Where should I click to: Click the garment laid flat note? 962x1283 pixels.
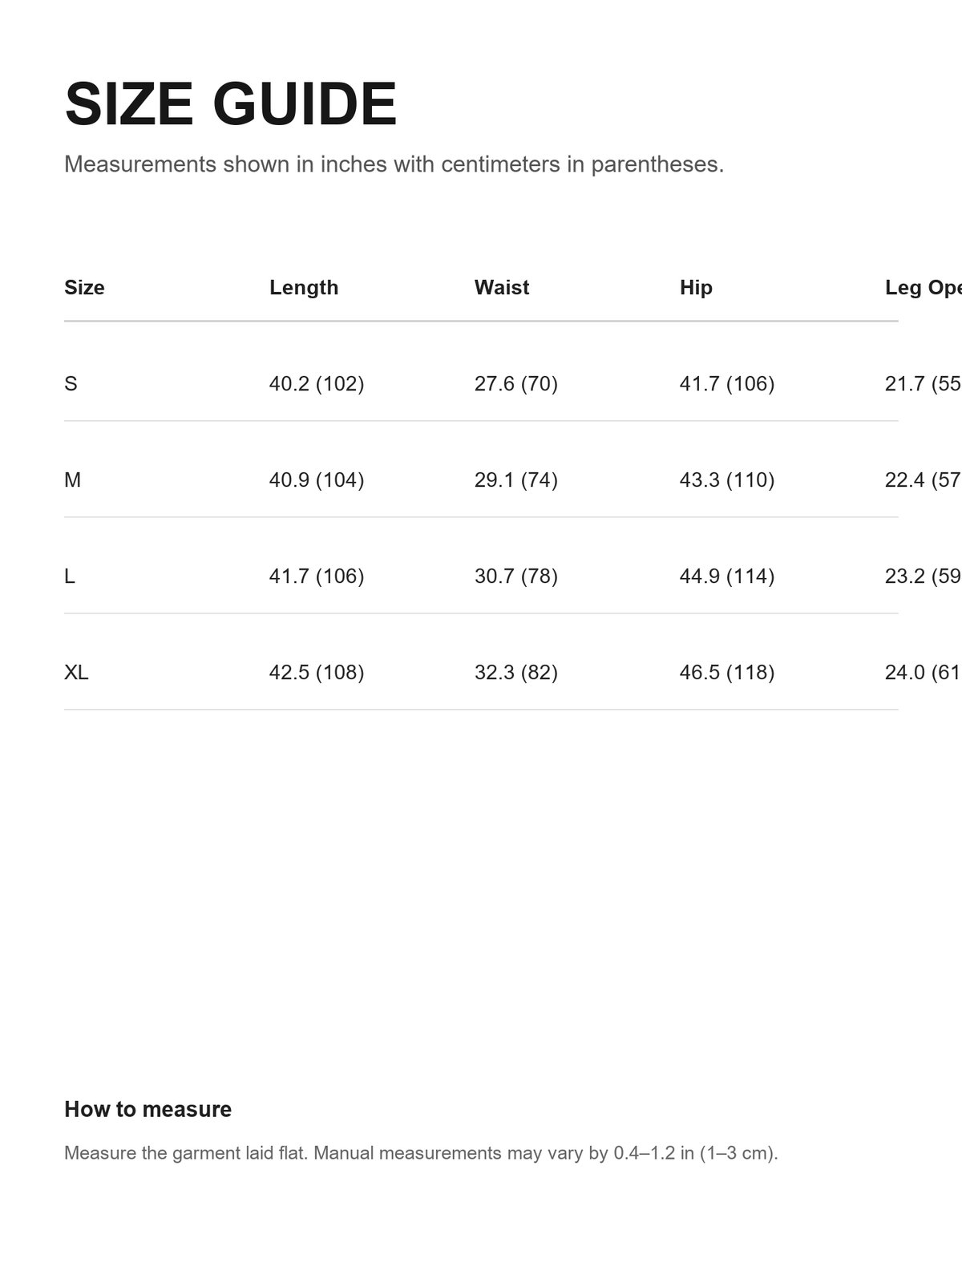tap(421, 1153)
